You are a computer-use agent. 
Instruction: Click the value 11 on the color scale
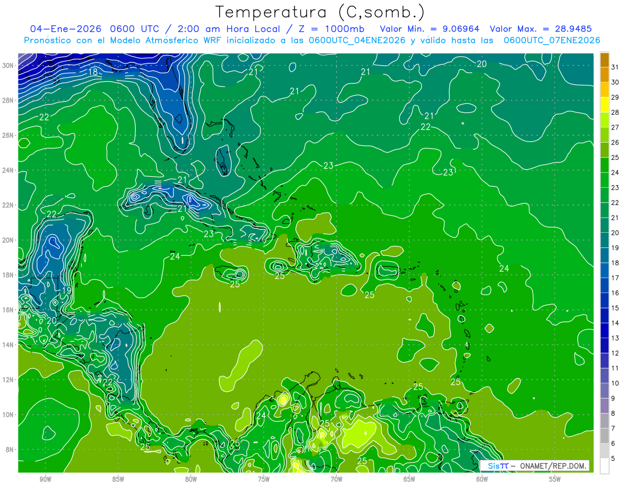(x=615, y=369)
